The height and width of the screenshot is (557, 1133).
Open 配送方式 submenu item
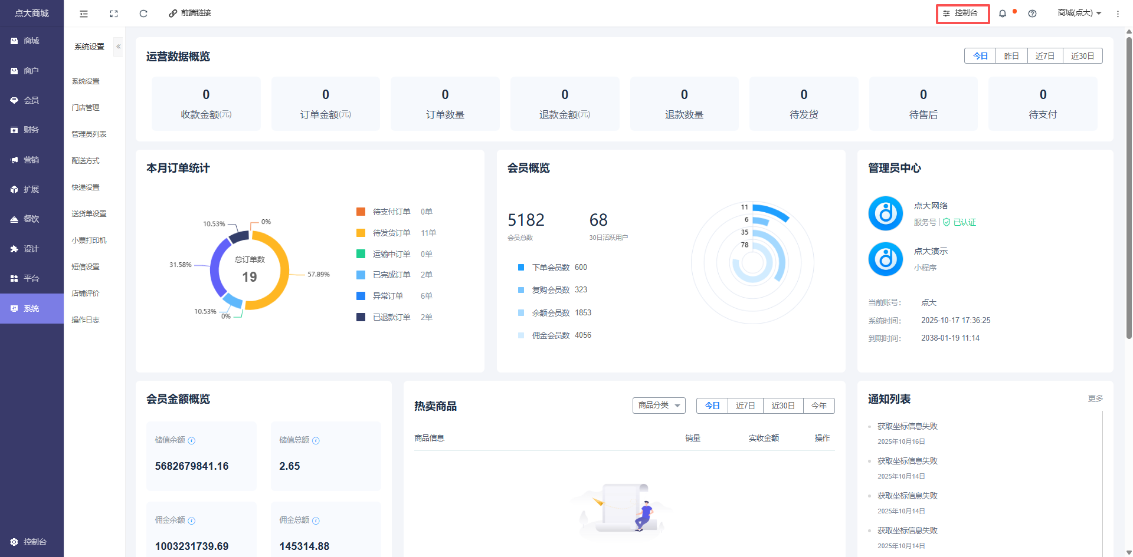pyautogui.click(x=86, y=161)
